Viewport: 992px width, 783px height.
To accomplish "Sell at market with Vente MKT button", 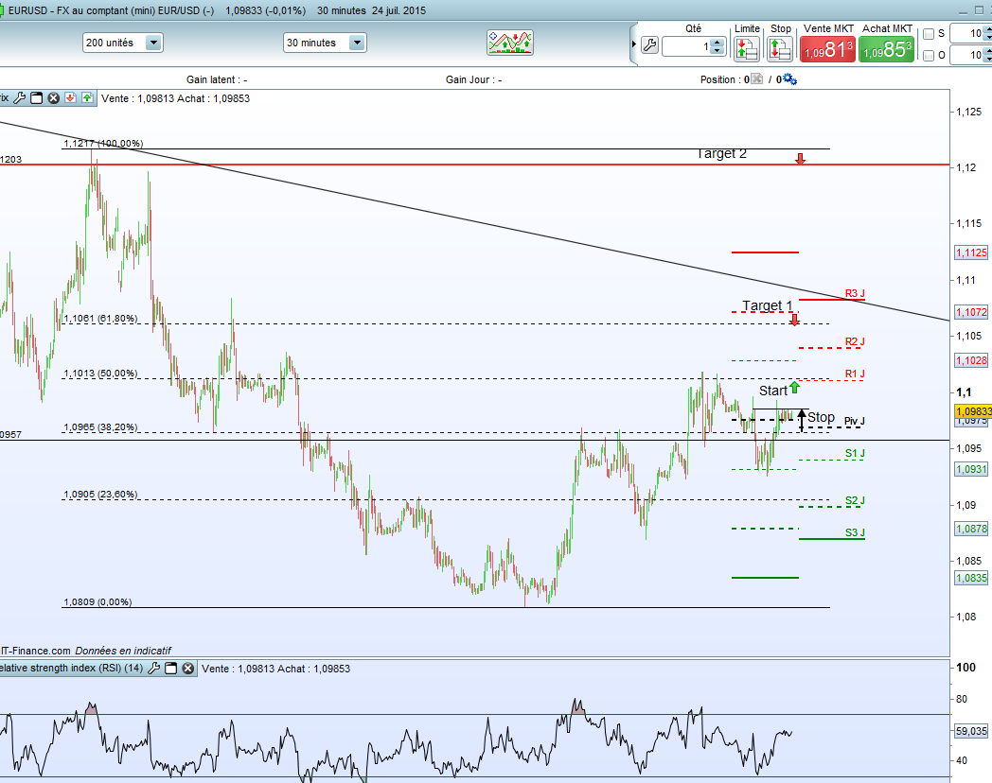I will [827, 48].
